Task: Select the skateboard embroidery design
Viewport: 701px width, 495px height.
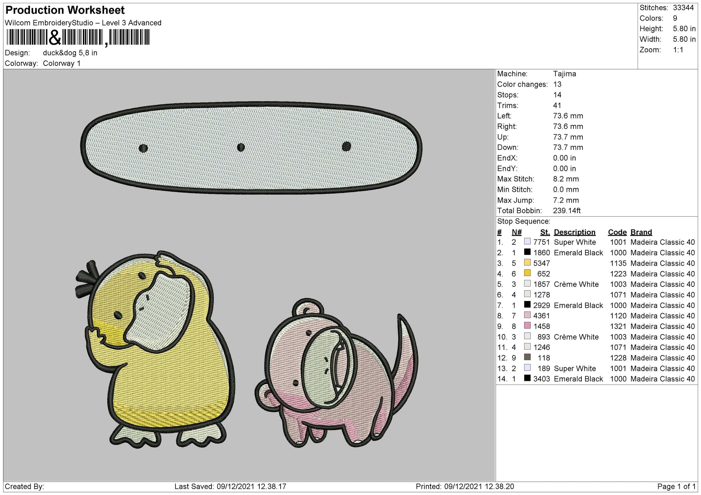Action: pyautogui.click(x=251, y=148)
